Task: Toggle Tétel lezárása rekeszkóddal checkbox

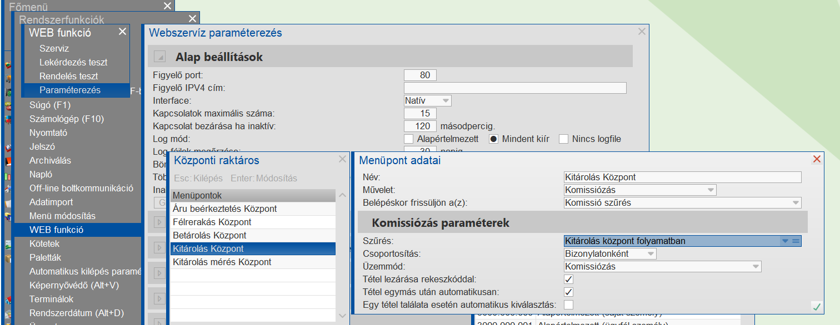Action: [568, 279]
